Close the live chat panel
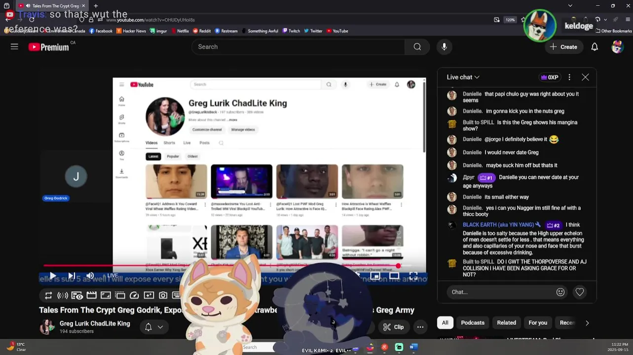Image resolution: width=633 pixels, height=355 pixels. click(585, 77)
